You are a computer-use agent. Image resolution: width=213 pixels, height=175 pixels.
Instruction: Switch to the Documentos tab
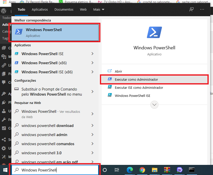pos(64,9)
